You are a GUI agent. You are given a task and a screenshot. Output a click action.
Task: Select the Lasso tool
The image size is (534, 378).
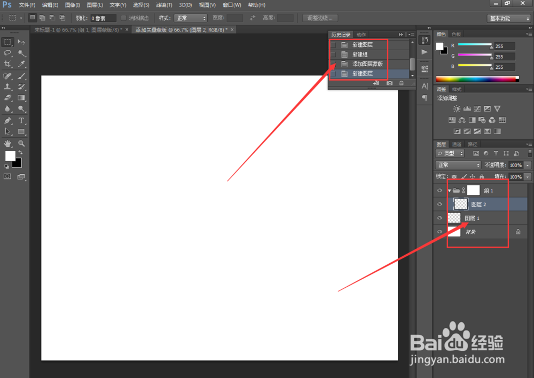click(7, 53)
